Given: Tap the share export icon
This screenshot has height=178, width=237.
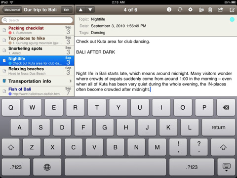Looking at the screenshot, I should click(x=220, y=9).
